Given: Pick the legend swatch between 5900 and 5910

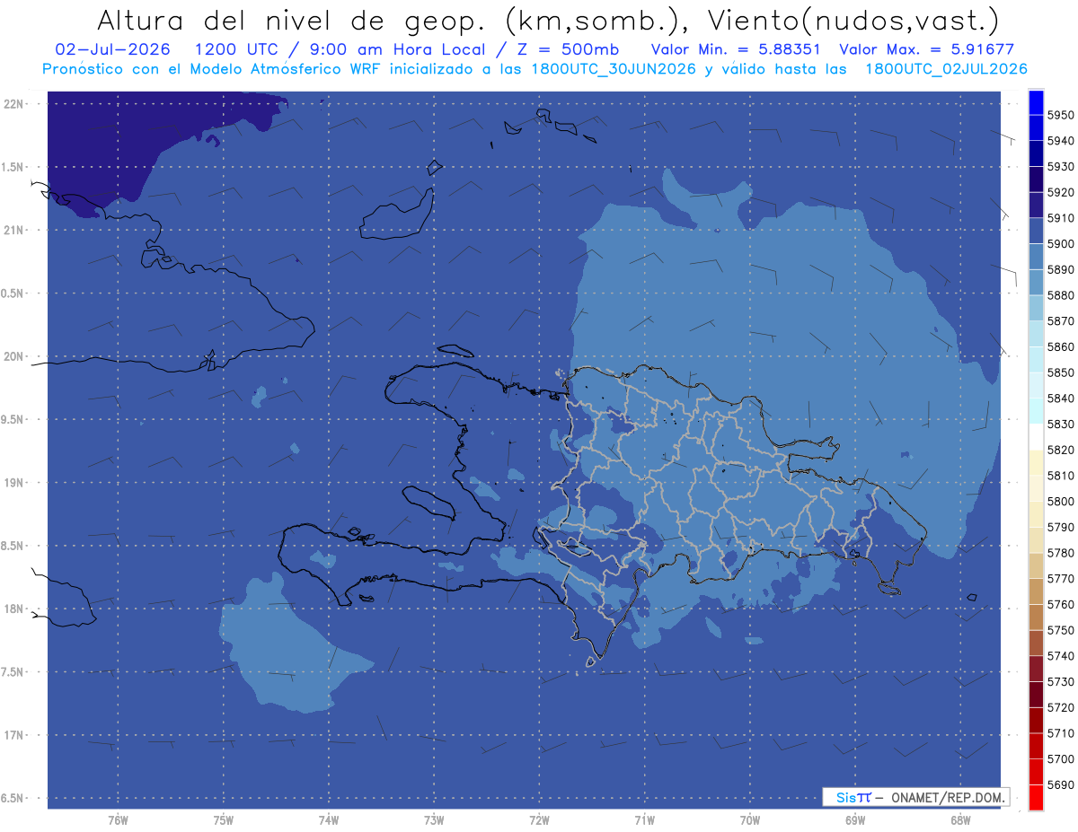Looking at the screenshot, I should [x=1036, y=231].
